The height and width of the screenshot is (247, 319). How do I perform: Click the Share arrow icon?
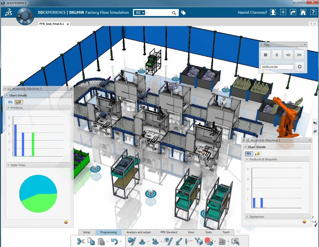293,12
